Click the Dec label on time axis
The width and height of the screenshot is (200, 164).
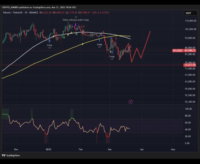16,149
